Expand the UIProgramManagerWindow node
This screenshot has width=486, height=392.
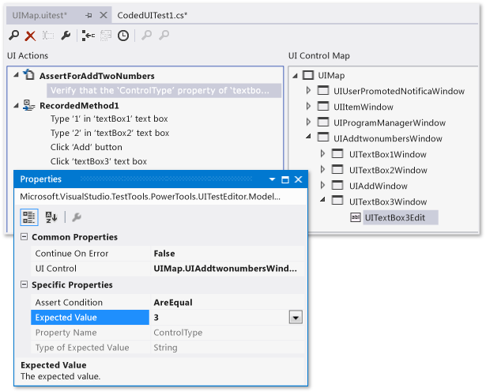click(x=309, y=122)
